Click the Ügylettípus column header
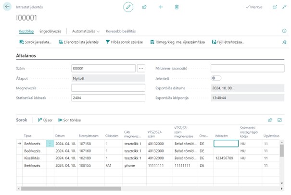Image resolution: width=291 pixels, height=195 pixels. pos(271,136)
